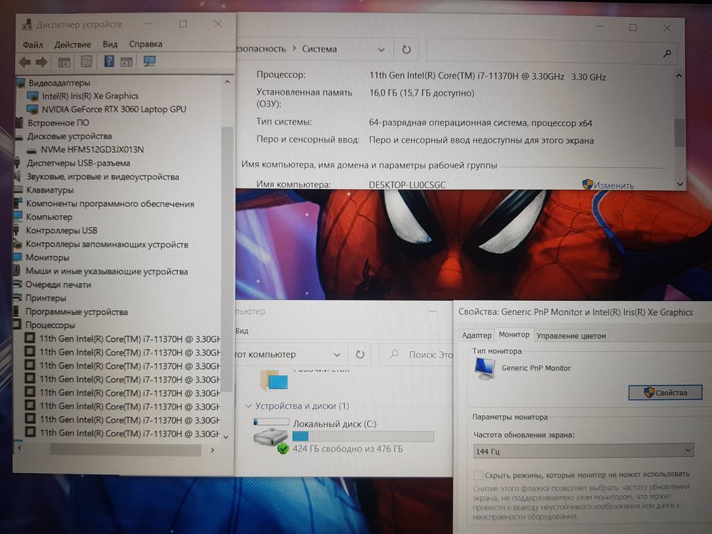Viewport: 712px width, 534px height.
Task: Click refresh button in Explorer window
Action: (360, 354)
